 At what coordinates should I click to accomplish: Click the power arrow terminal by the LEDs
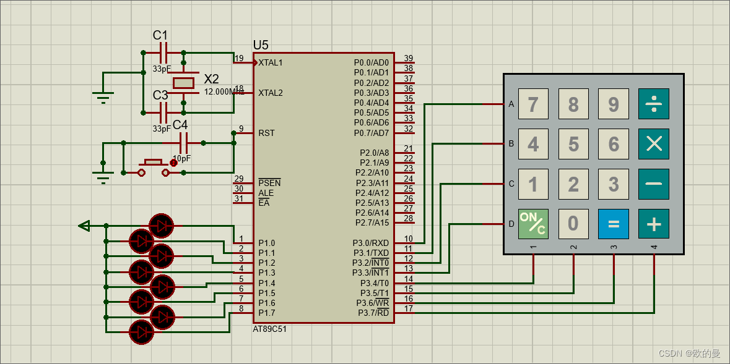point(84,226)
